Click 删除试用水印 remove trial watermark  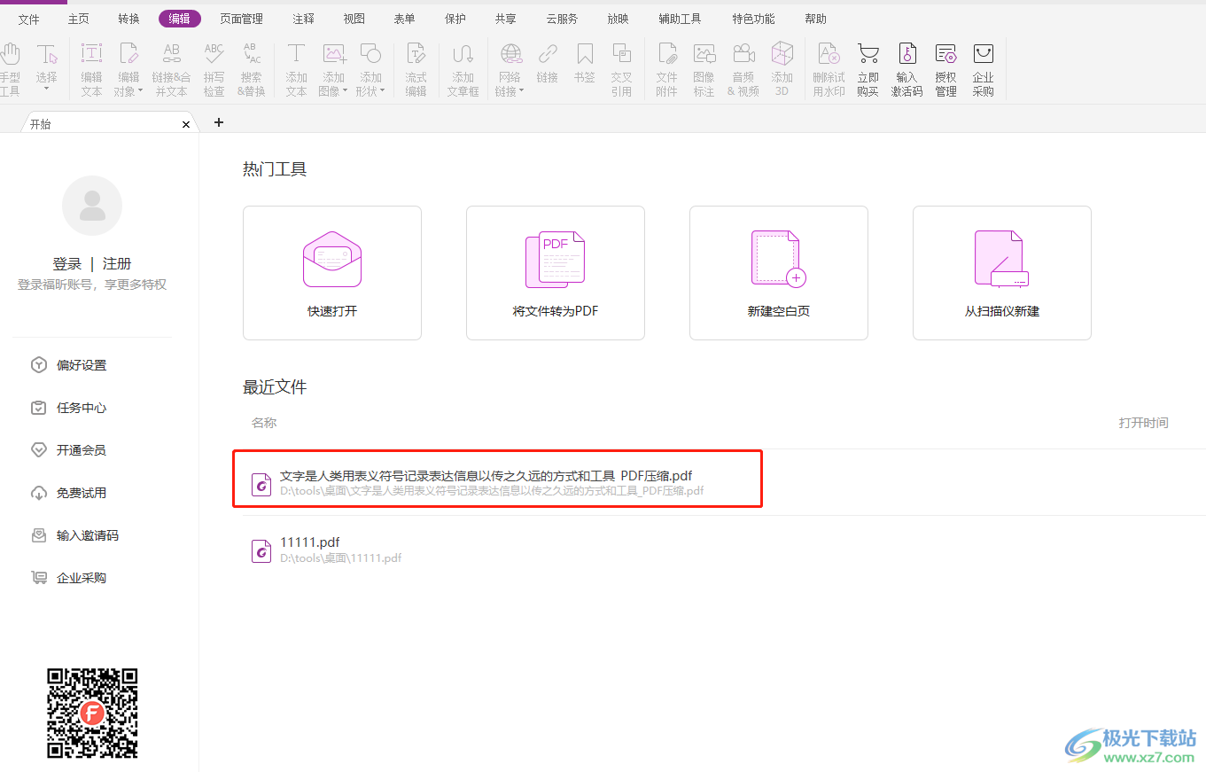coord(829,68)
